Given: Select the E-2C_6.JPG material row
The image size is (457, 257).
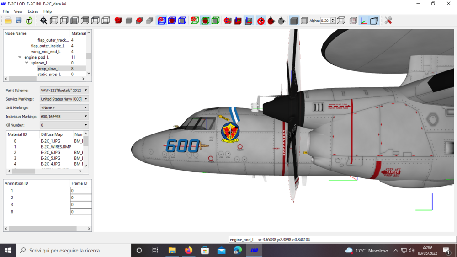Looking at the screenshot, I should (45, 153).
